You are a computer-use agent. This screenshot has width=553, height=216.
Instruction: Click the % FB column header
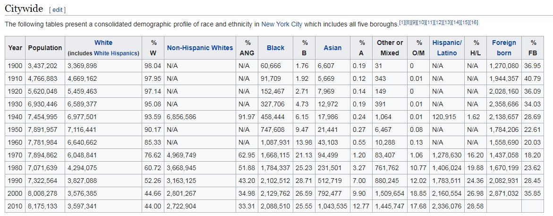pyautogui.click(x=533, y=48)
